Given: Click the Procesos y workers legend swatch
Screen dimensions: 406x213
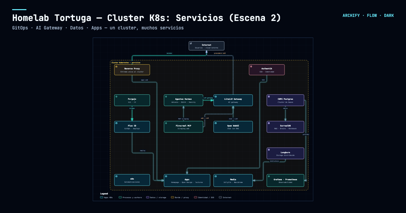Looking at the screenshot, I should (x=120, y=197).
